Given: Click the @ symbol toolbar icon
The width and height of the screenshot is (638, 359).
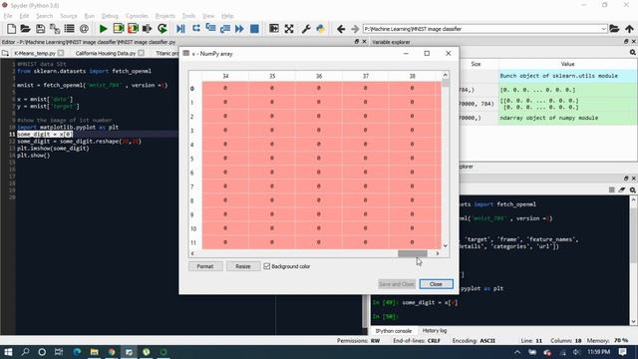Looking at the screenshot, I should click(84, 29).
